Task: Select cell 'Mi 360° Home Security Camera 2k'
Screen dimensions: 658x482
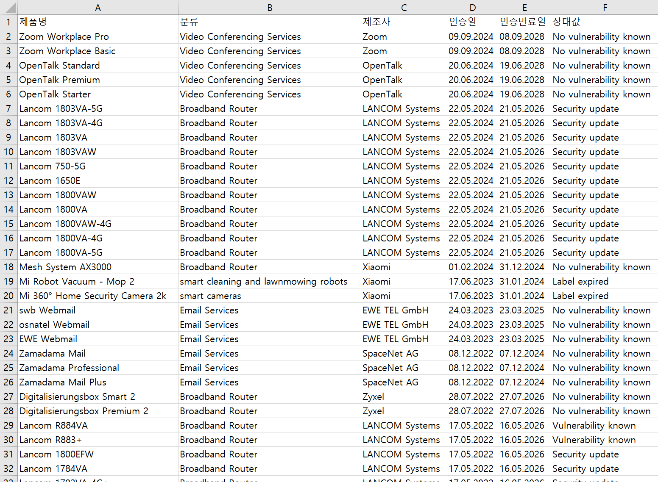Action: [98, 296]
